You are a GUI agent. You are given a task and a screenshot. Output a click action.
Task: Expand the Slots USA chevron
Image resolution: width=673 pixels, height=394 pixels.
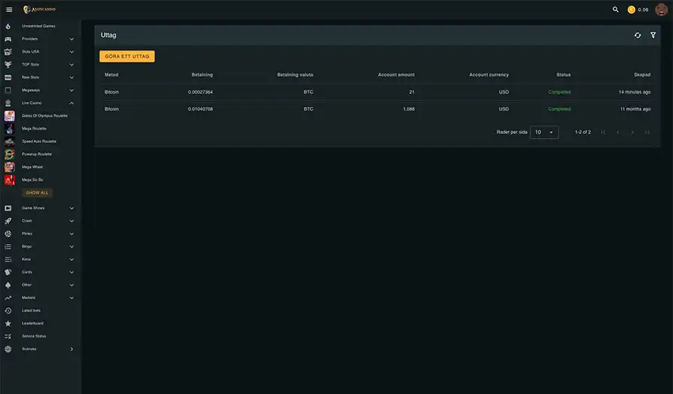[72, 52]
